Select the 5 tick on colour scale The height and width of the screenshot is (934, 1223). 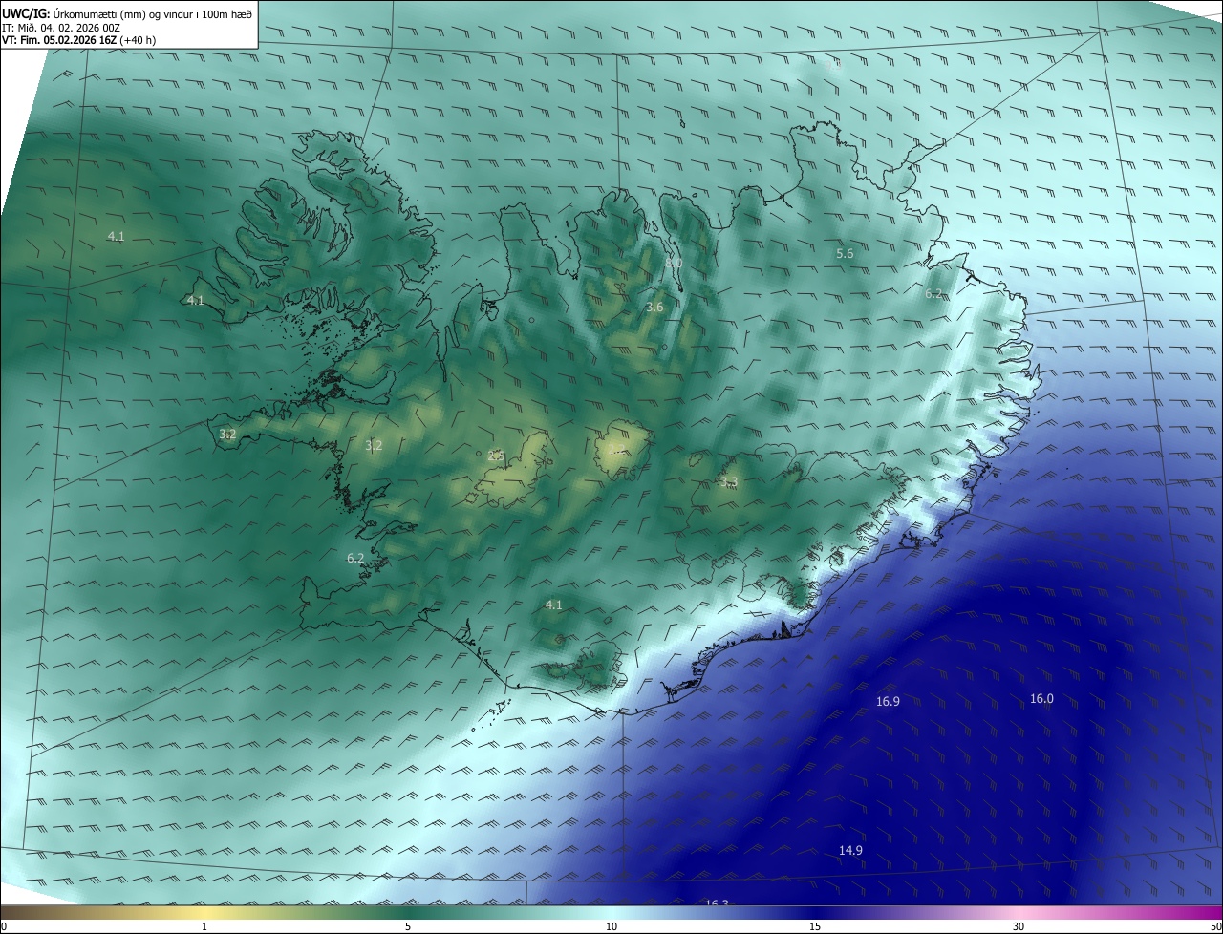[x=408, y=926]
